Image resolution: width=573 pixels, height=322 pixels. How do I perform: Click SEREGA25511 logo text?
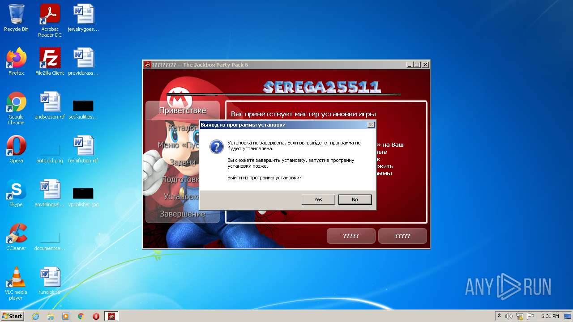pyautogui.click(x=321, y=87)
